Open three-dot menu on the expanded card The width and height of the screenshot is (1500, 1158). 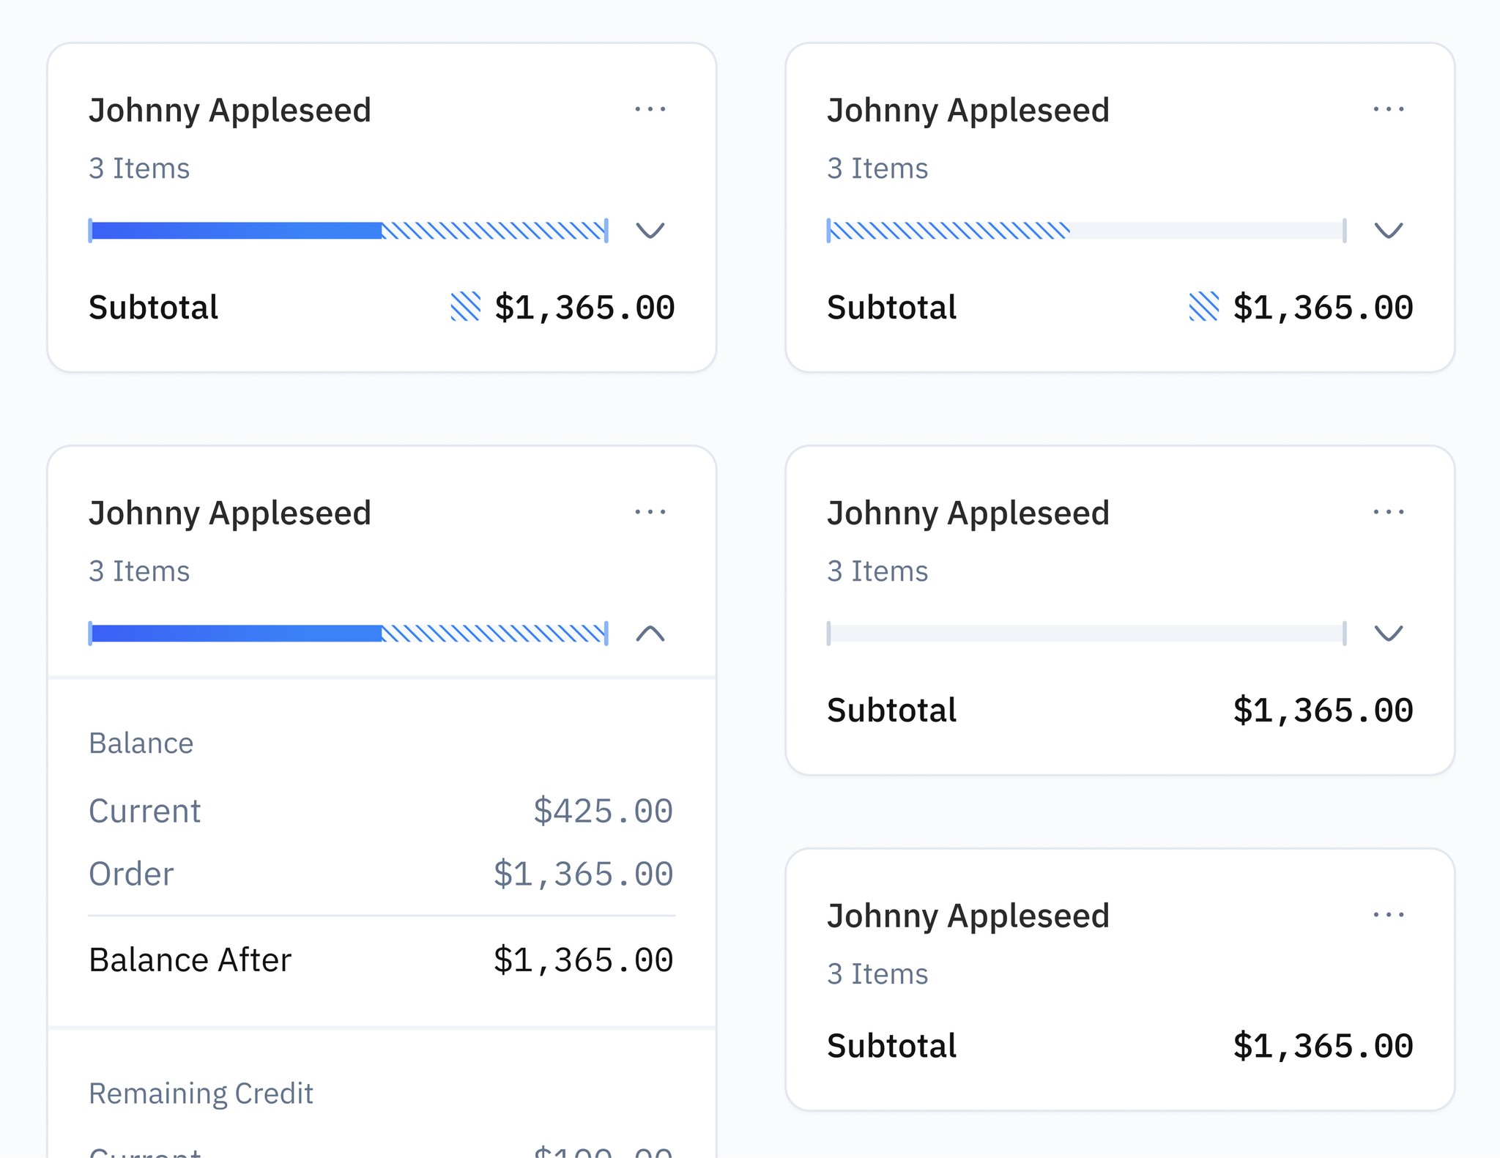650,512
